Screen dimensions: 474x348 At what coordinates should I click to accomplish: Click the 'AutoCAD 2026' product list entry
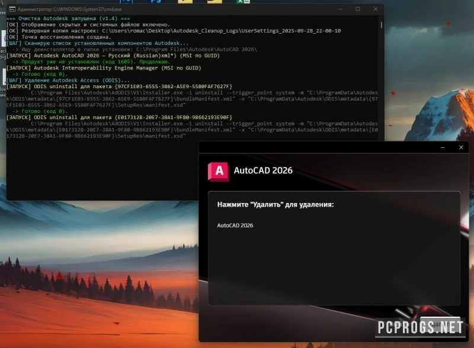(235, 225)
